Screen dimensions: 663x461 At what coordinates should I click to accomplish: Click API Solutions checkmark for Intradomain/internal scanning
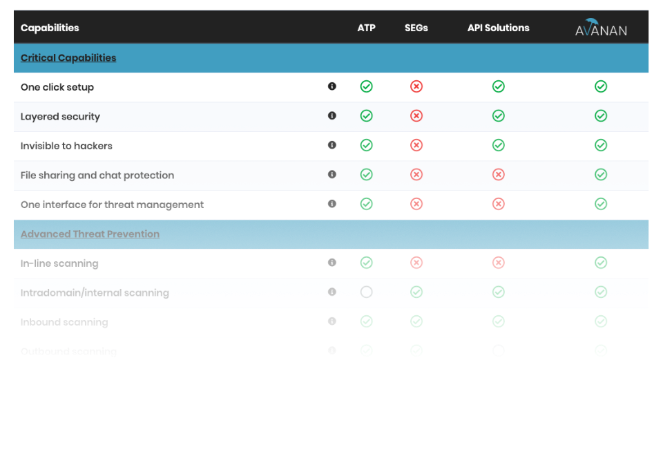[499, 292]
